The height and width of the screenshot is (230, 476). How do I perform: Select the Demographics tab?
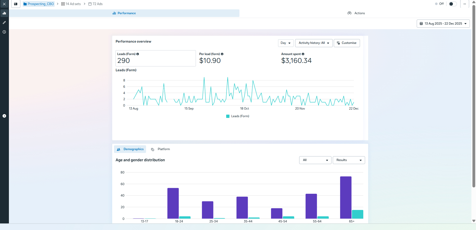[130, 149]
